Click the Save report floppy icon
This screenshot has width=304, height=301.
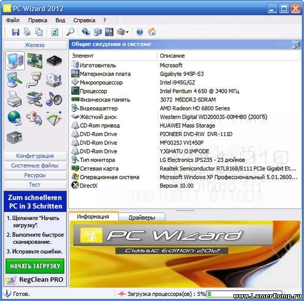pyautogui.click(x=15, y=32)
